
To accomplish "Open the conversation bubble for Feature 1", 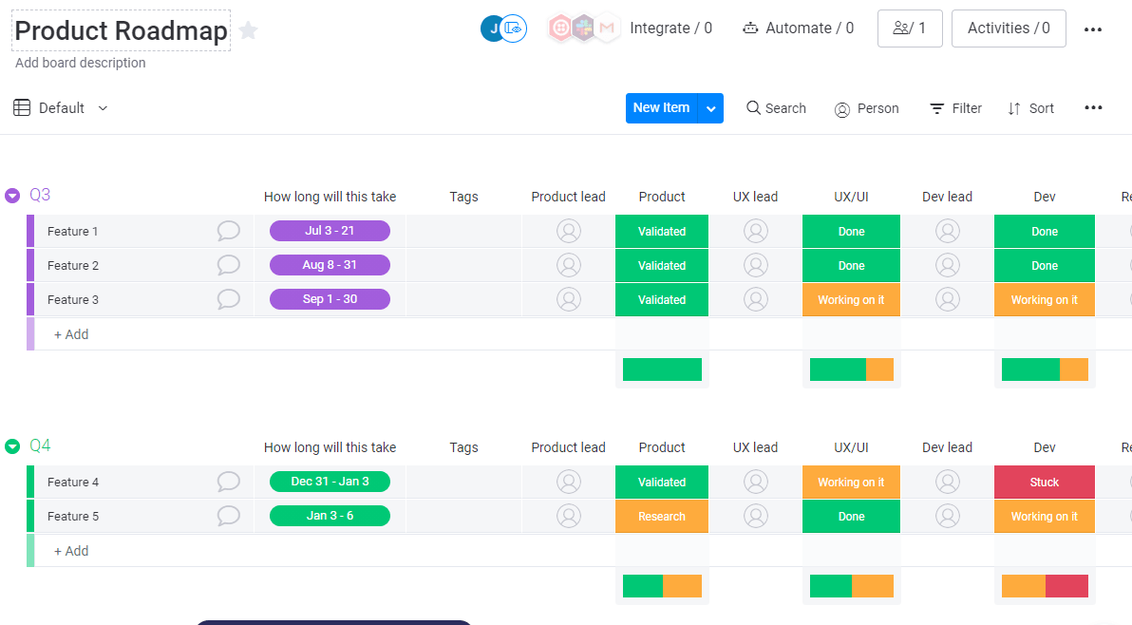I will coord(228,231).
